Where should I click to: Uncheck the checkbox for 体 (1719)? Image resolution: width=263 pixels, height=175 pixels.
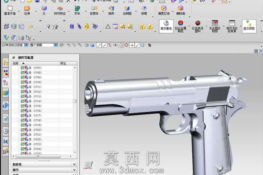pyautogui.click(x=22, y=125)
